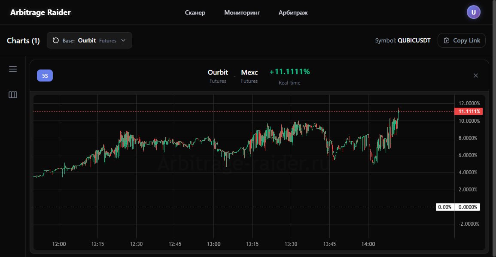Click the Arbitrage Raider logo text
The image size is (496, 257).
pyautogui.click(x=40, y=12)
